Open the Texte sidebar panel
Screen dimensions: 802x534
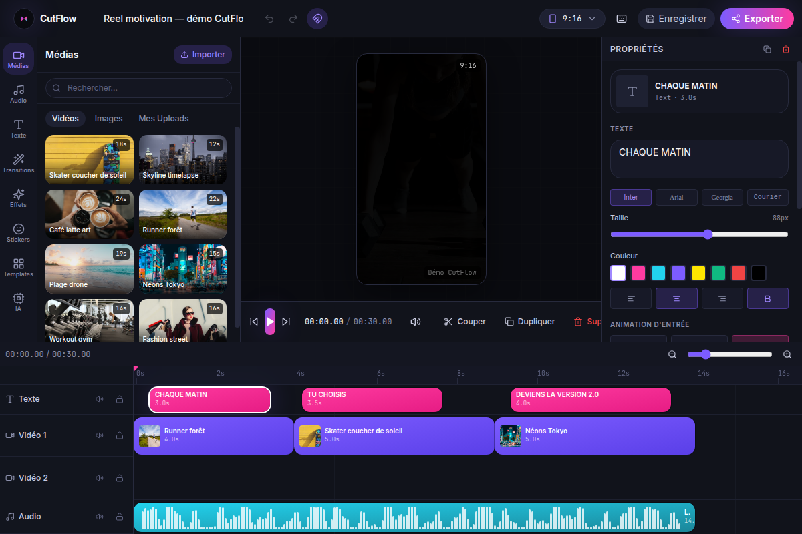pos(18,128)
